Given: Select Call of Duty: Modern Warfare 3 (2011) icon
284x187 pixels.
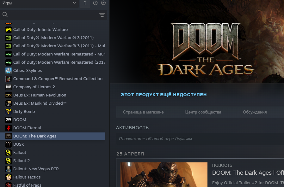Looking at the screenshot, I should point(9,38).
